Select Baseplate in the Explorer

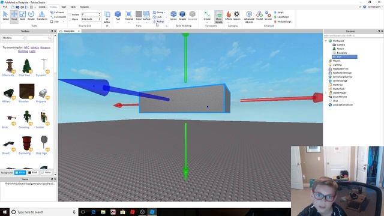tap(342, 53)
